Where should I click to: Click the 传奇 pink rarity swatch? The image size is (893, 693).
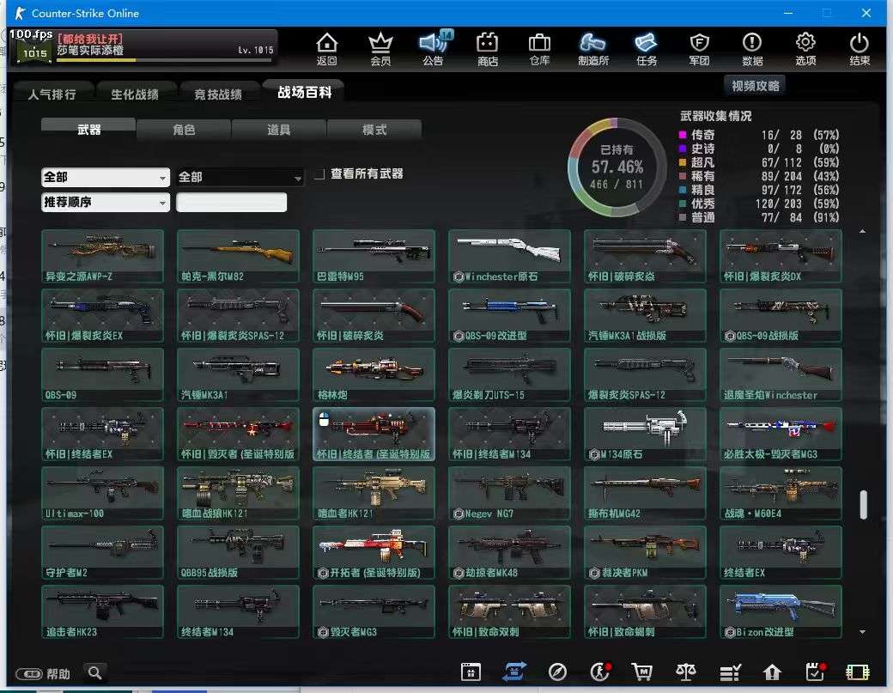pyautogui.click(x=683, y=135)
